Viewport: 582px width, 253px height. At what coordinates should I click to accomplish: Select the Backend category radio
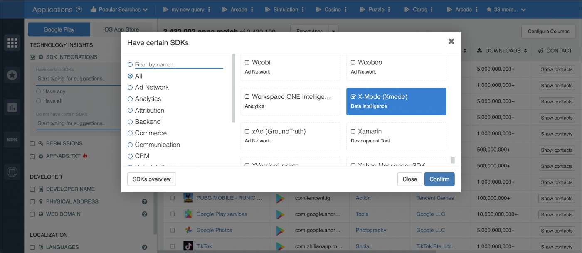tap(130, 122)
